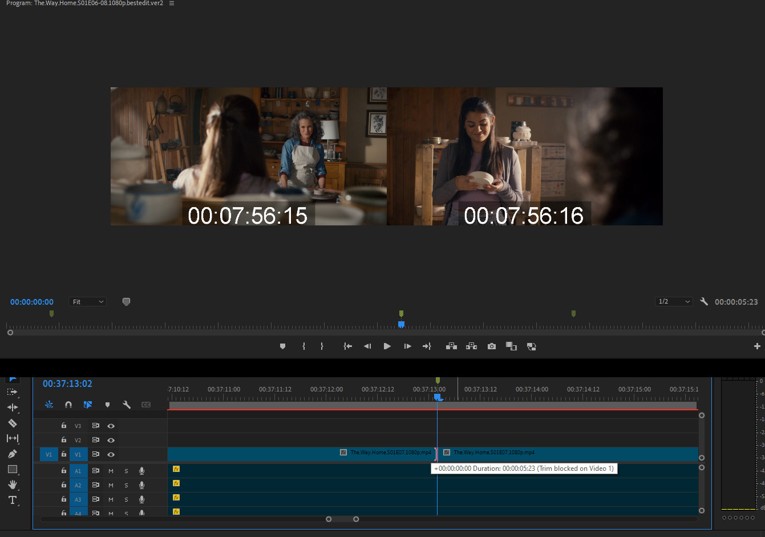Click the program timecode 00:00:00:00
The width and height of the screenshot is (765, 537).
point(32,302)
